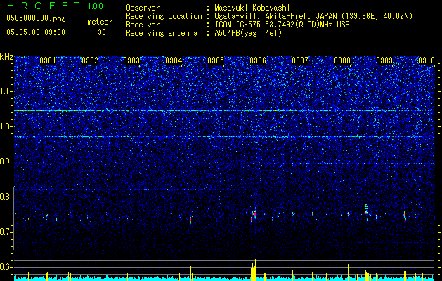Screen dimensions: 442x281
Task: Click the kHz axis unit label
Action: click(x=6, y=57)
